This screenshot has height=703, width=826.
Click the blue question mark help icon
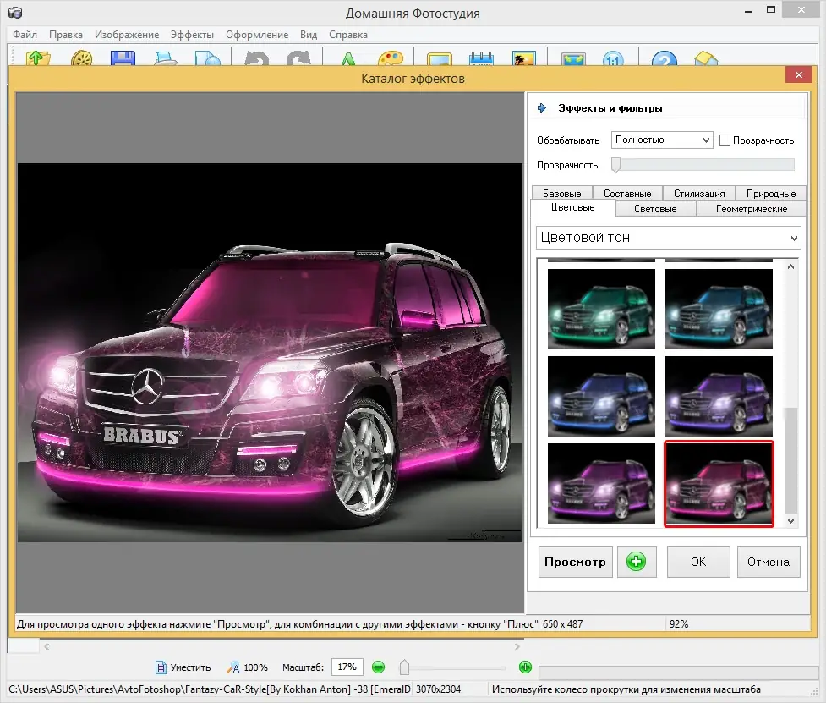point(665,60)
